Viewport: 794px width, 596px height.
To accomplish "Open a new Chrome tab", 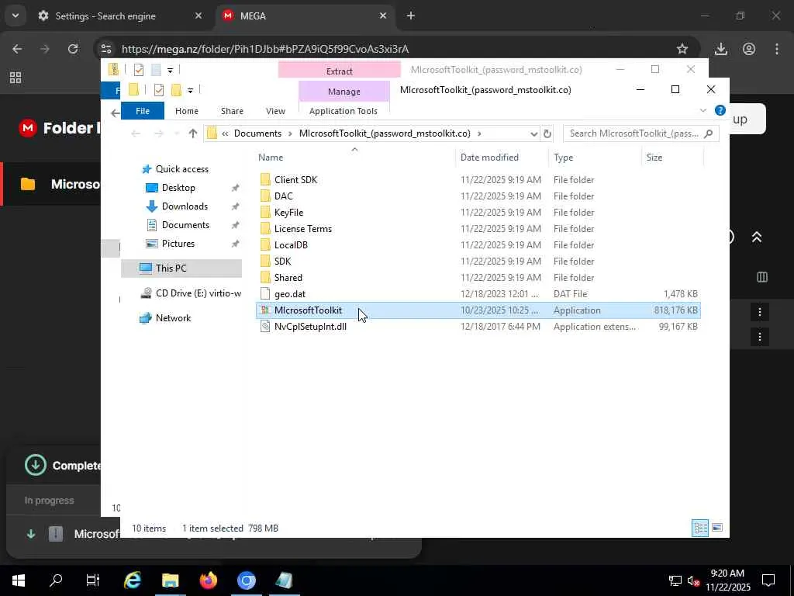I will 411,16.
